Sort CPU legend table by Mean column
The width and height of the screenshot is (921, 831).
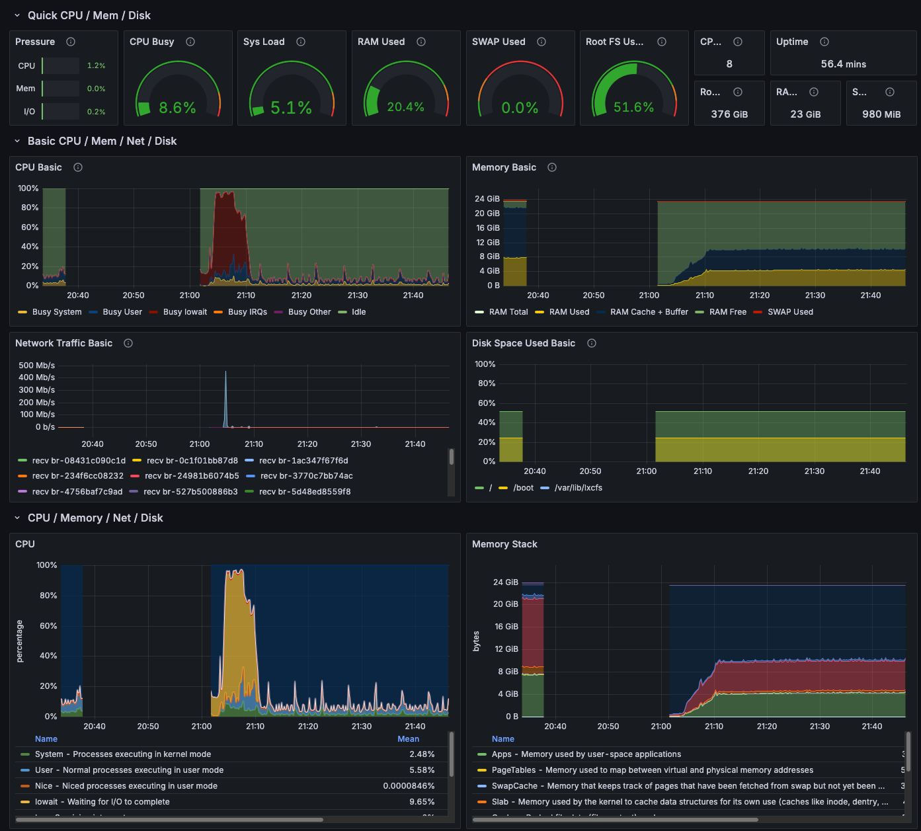tap(408, 739)
